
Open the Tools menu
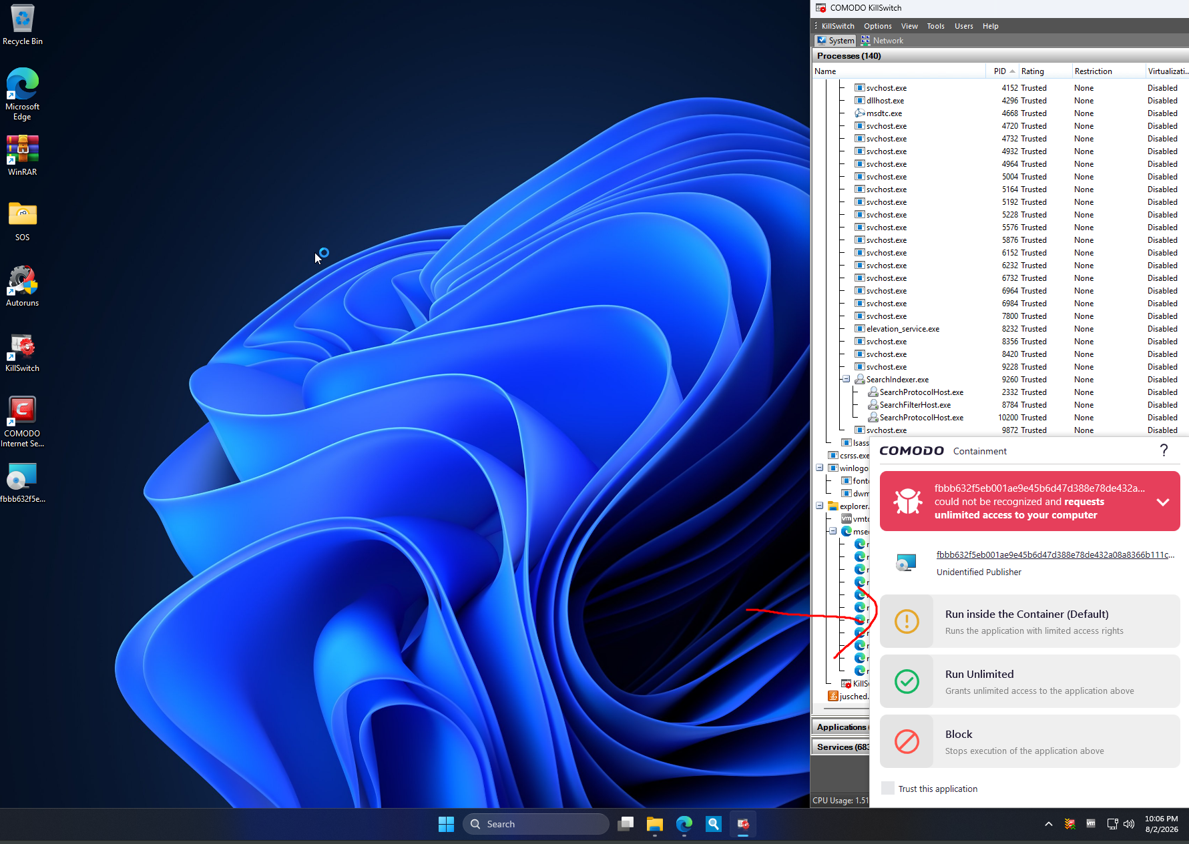[935, 26]
